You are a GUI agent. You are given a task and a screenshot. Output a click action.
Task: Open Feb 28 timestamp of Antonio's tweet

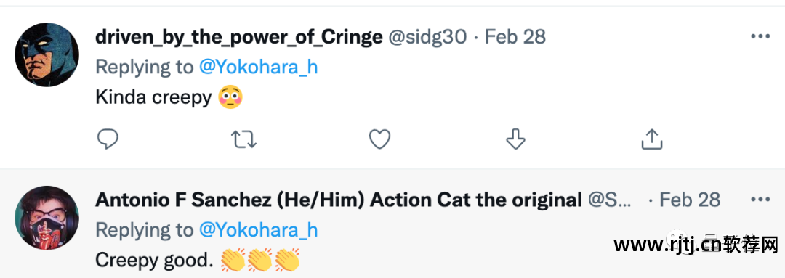(690, 200)
